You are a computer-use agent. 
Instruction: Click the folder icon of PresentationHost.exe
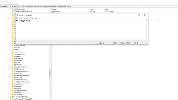coord(13,67)
